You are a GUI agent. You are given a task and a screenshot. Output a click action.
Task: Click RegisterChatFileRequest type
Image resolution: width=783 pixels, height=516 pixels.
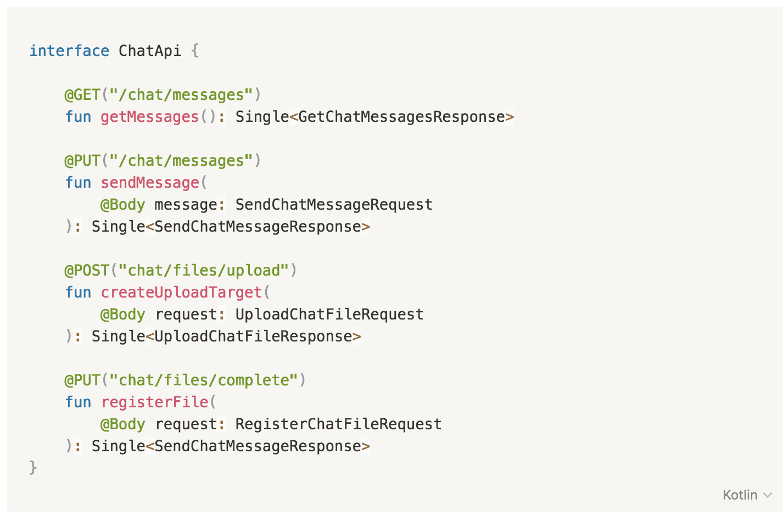click(x=338, y=424)
